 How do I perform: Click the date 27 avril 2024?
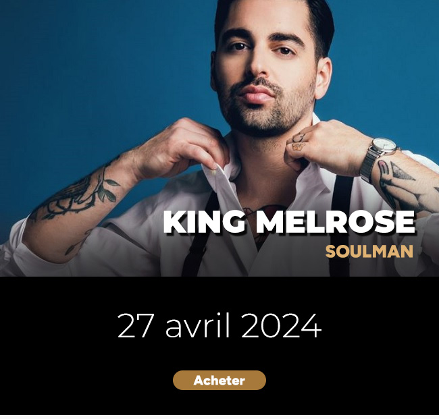pos(219,326)
